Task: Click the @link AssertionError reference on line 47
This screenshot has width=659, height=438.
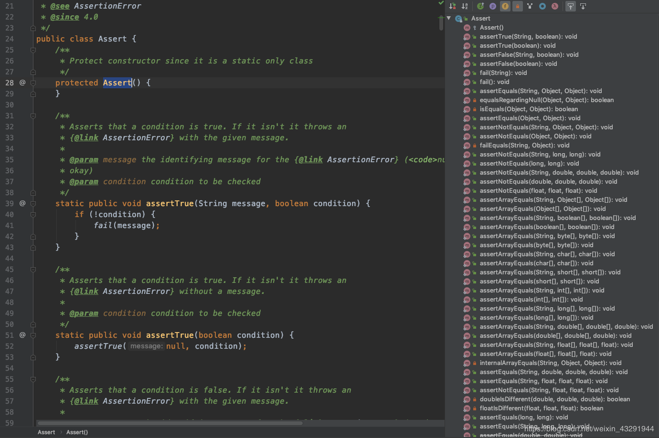Action: click(122, 291)
